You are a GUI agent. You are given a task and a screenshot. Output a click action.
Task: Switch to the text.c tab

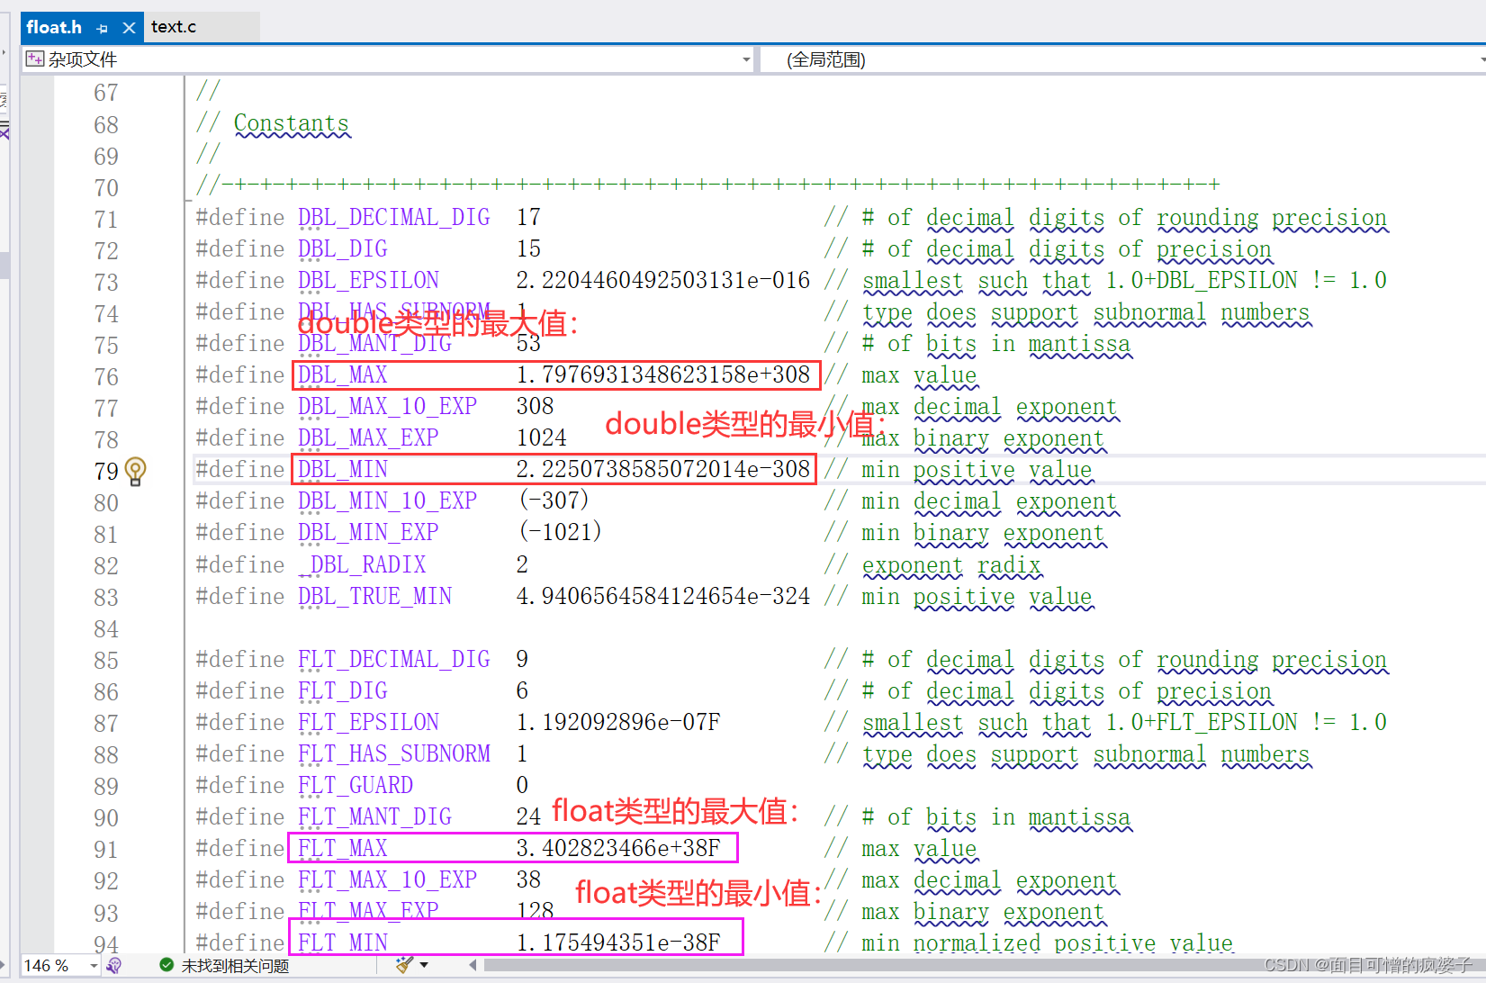point(174,27)
